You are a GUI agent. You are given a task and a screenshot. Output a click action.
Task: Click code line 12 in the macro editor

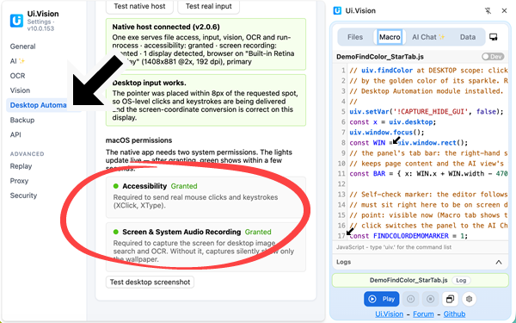pyautogui.click(x=422, y=184)
